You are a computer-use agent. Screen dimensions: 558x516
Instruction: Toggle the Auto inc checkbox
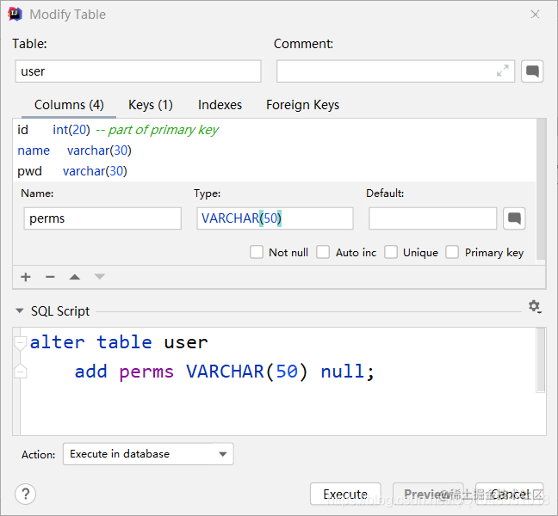(x=323, y=252)
